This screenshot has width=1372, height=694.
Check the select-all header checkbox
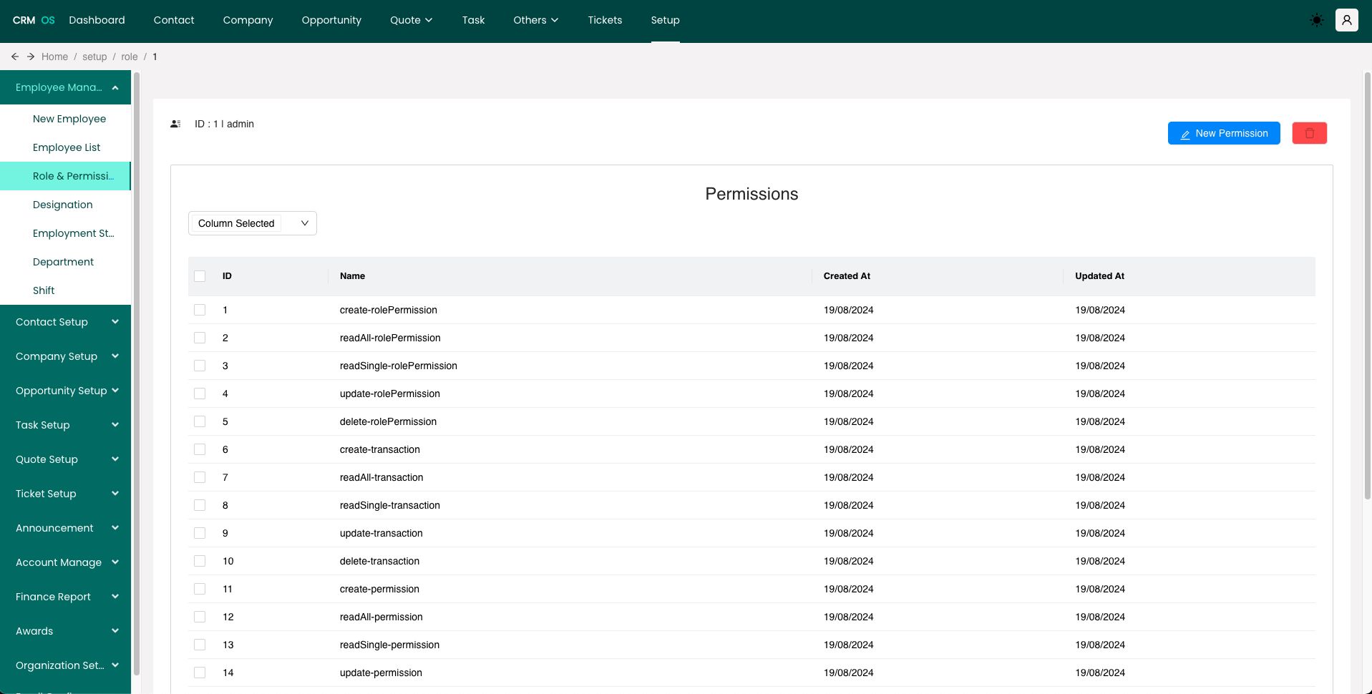(x=200, y=276)
